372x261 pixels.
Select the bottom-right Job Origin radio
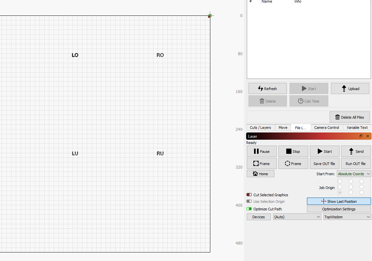tap(361, 192)
